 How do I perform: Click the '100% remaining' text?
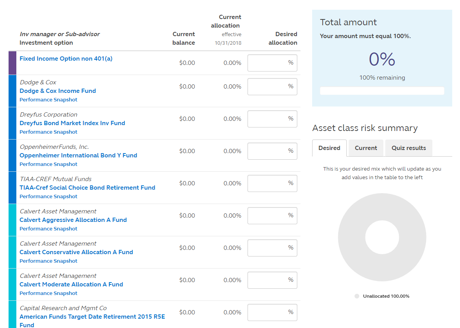pos(382,78)
